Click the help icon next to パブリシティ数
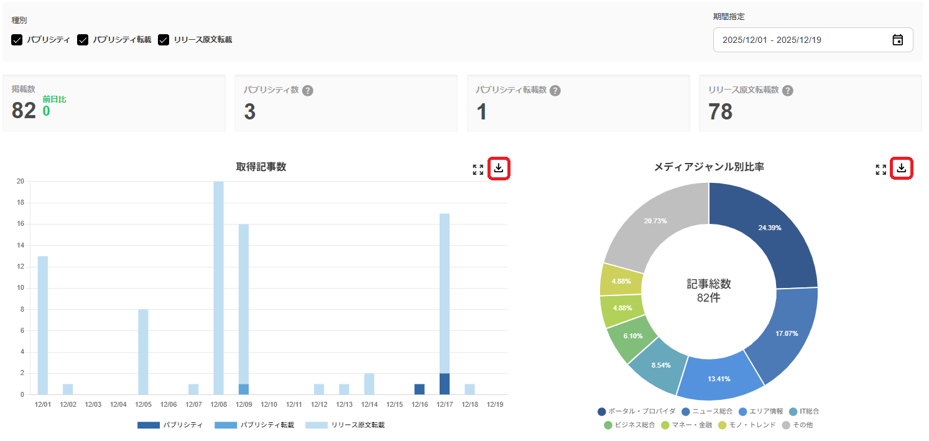Screen dimensions: 929x441 (309, 90)
